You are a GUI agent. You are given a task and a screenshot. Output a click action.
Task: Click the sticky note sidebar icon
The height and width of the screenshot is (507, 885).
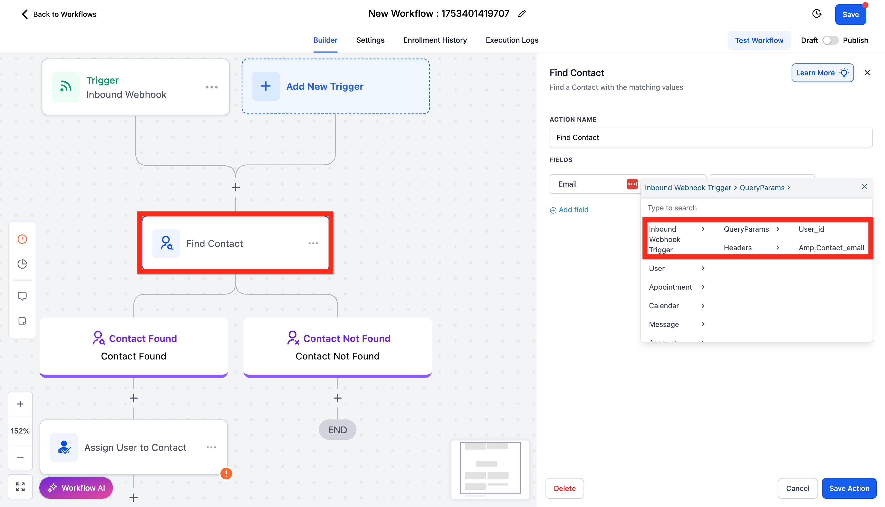pos(22,321)
